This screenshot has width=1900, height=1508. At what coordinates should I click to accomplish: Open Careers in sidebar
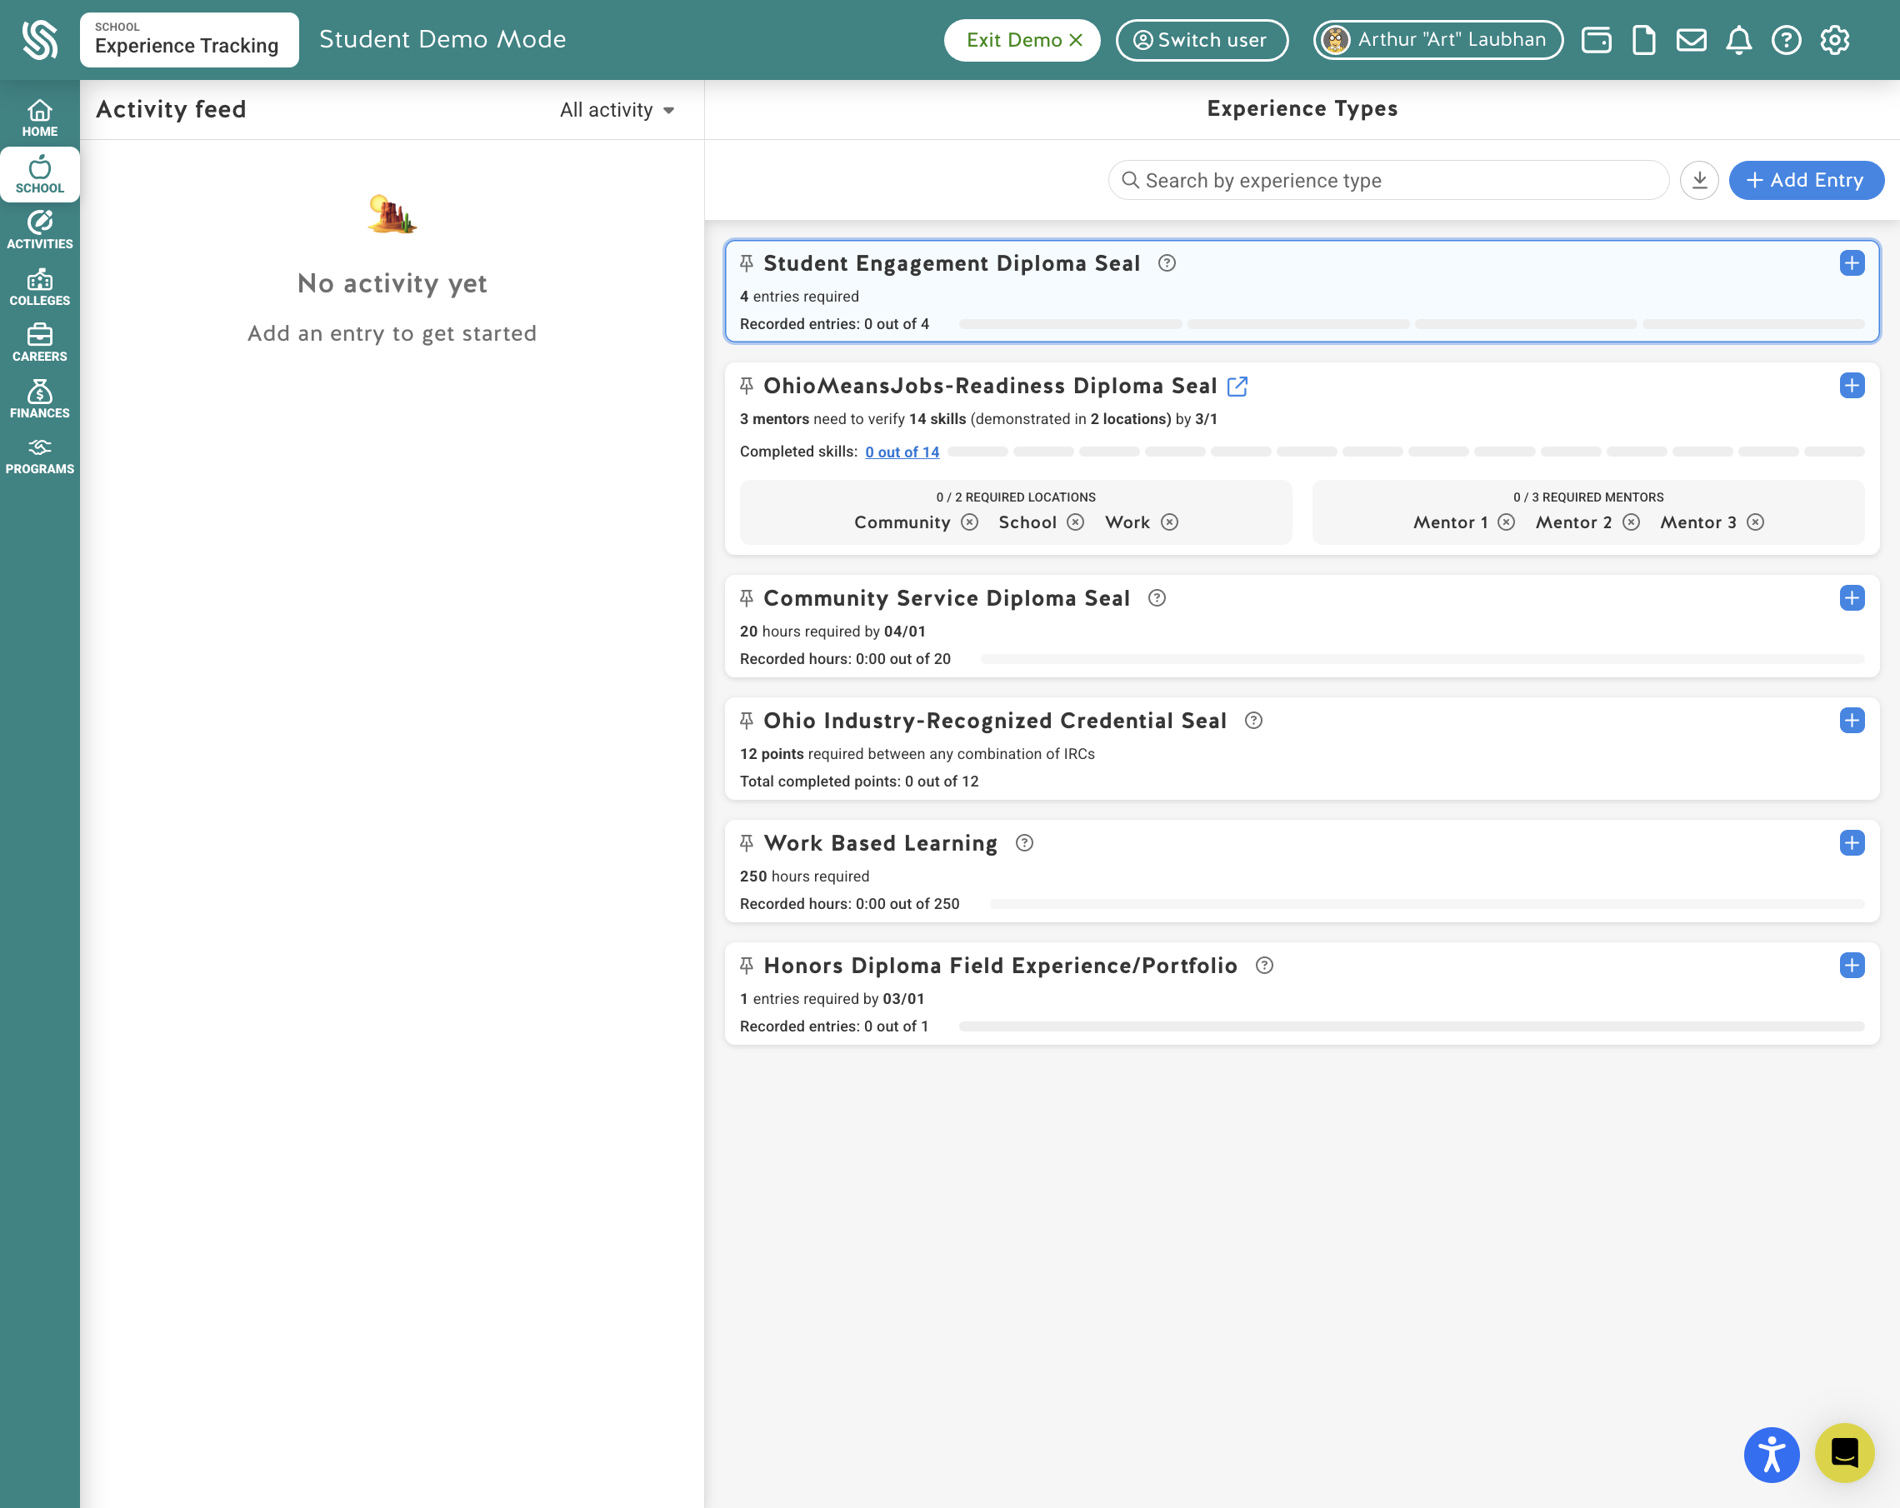[40, 343]
